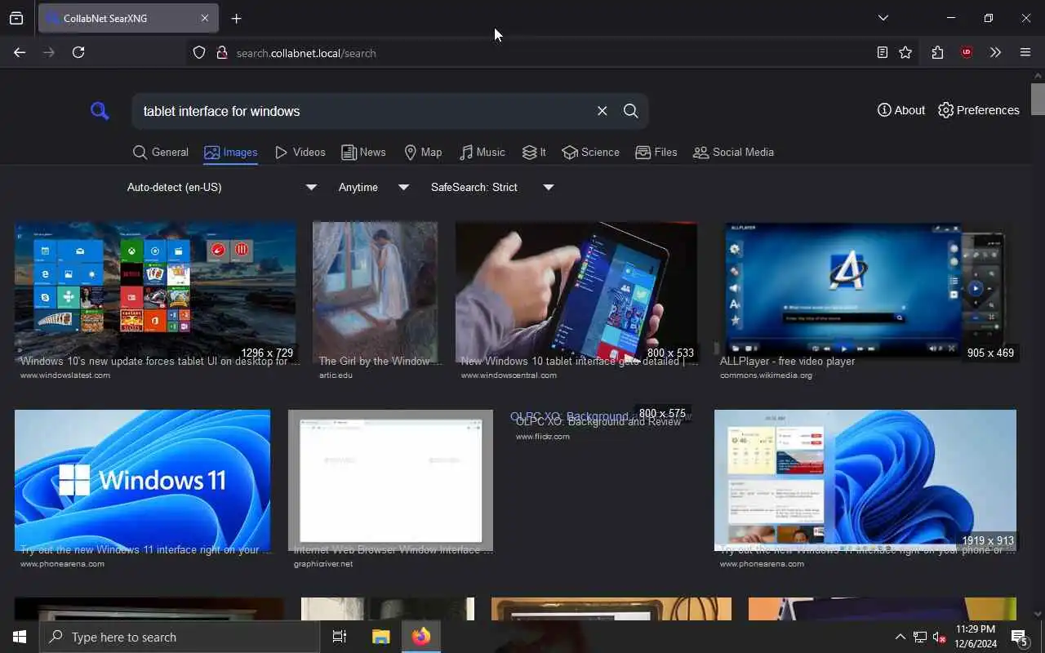Click the www.windowscentral.com source text
The image size is (1045, 653).
point(509,375)
